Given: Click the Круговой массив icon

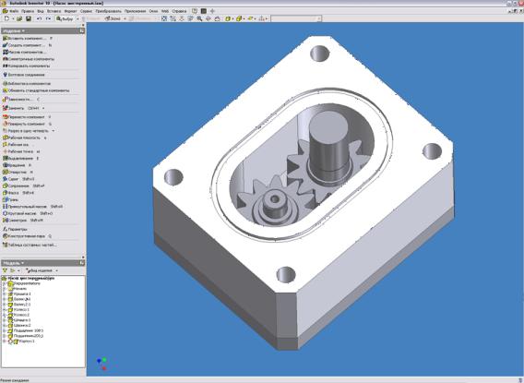Looking at the screenshot, I should tap(5, 213).
